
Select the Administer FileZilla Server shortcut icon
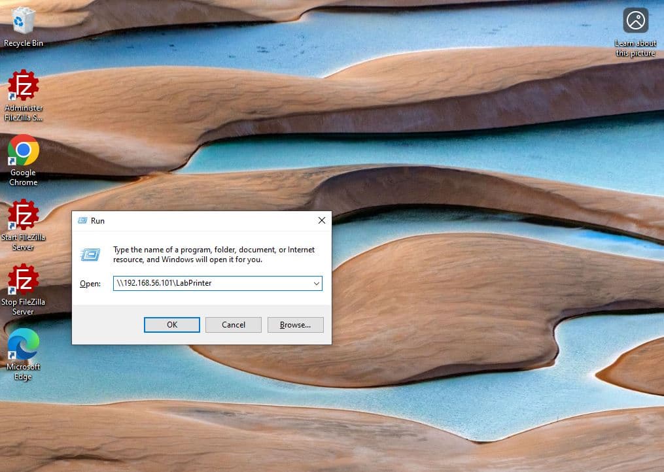pos(24,86)
